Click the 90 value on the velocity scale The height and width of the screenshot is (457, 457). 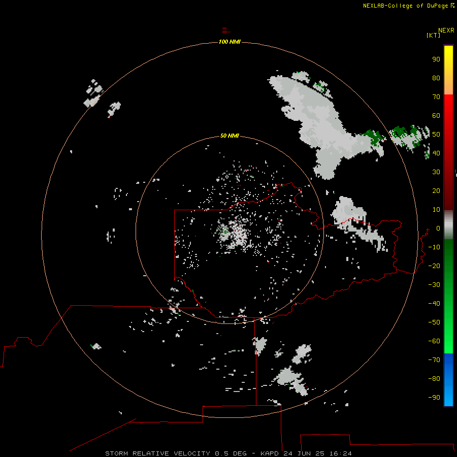pyautogui.click(x=436, y=59)
